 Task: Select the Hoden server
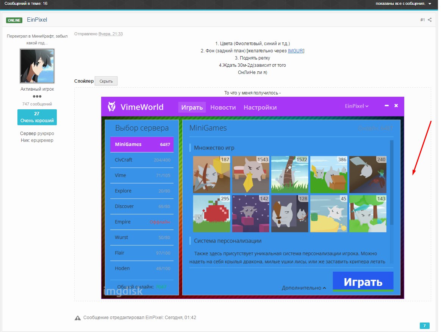tap(142, 268)
